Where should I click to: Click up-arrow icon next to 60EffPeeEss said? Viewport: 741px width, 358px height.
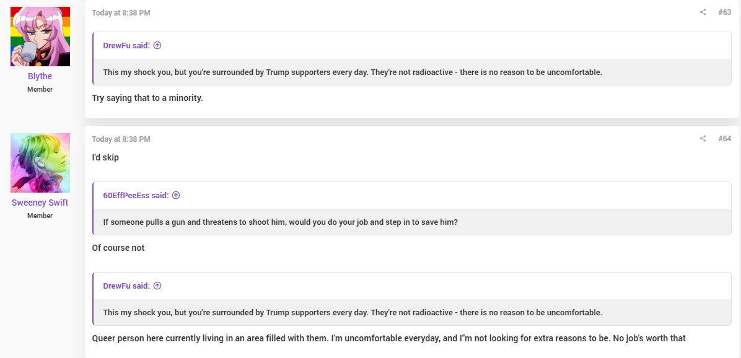176,195
